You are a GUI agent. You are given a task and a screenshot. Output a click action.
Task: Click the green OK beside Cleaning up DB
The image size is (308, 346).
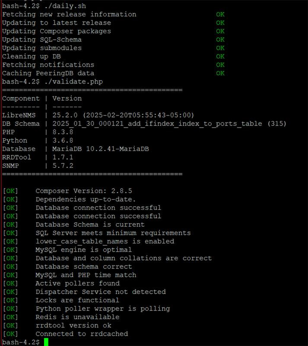click(220, 56)
